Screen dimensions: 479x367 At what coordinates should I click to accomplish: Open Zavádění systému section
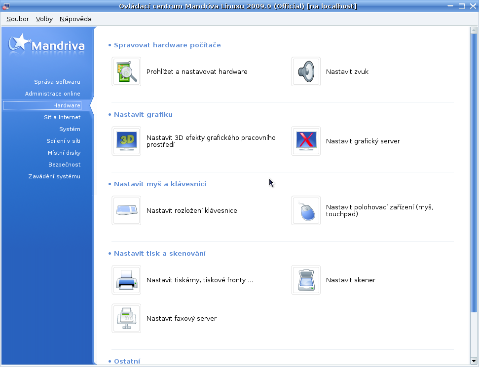pos(54,176)
